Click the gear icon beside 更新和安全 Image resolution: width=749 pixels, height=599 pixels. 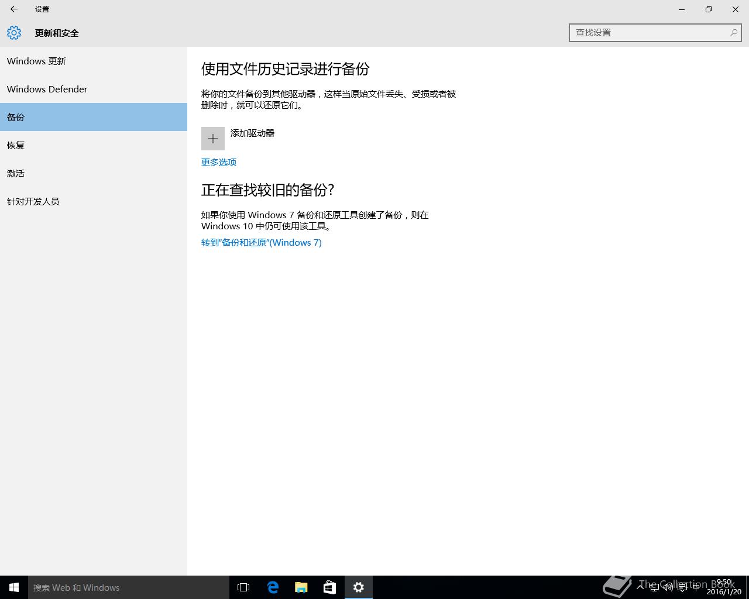pos(14,33)
